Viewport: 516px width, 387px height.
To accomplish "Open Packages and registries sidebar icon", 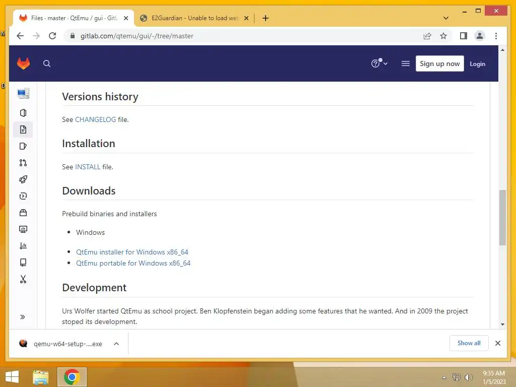I will [23, 213].
